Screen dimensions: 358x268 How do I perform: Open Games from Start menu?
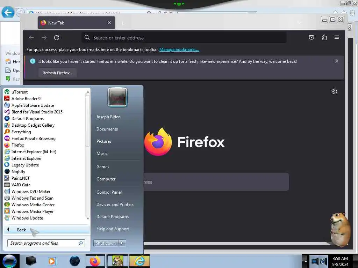[x=103, y=166]
